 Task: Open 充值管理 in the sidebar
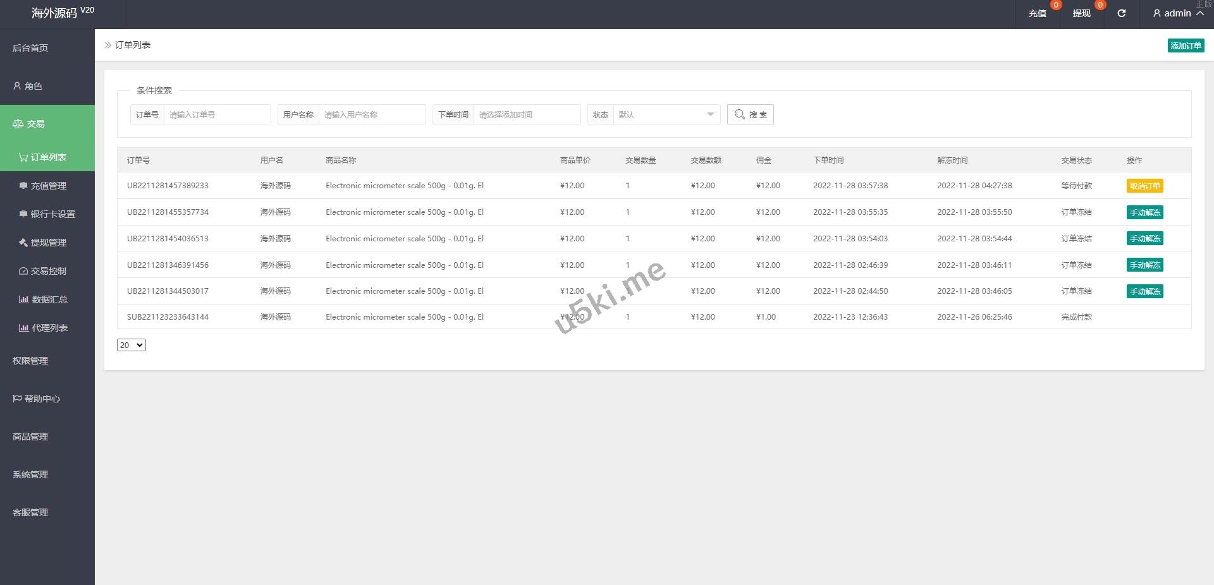pyautogui.click(x=48, y=186)
